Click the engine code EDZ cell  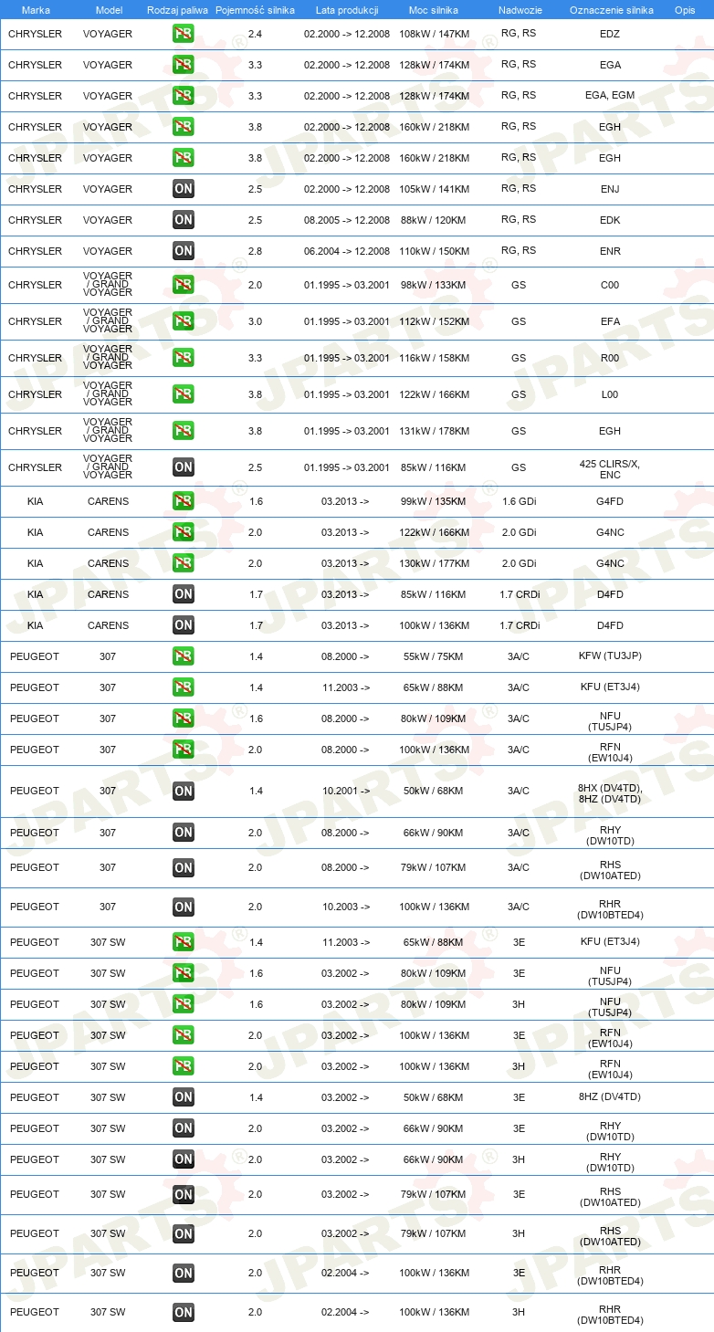coord(610,34)
